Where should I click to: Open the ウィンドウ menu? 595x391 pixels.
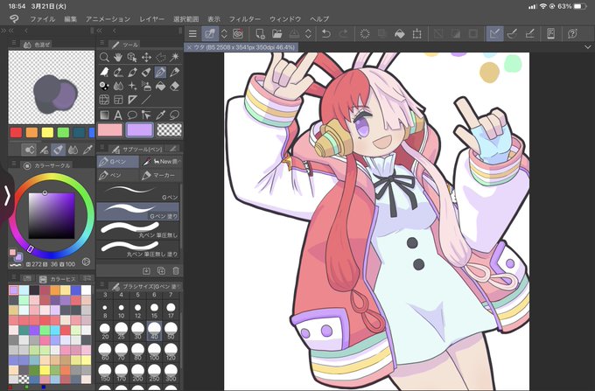pyautogui.click(x=285, y=19)
